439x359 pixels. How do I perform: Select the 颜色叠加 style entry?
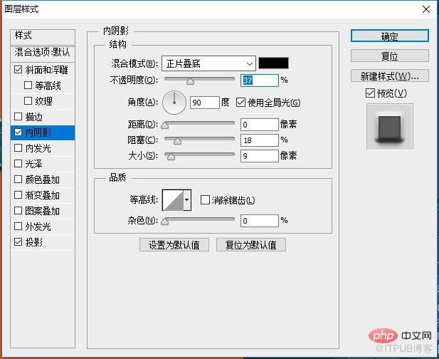coord(43,179)
